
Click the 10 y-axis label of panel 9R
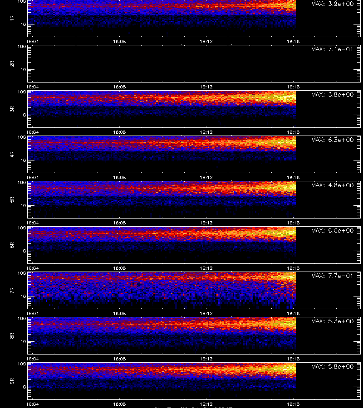tap(23, 387)
